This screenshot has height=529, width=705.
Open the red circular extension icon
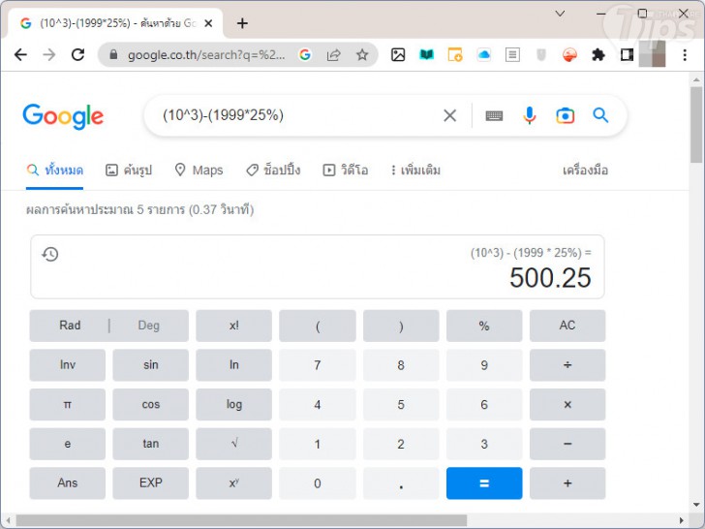pyautogui.click(x=569, y=55)
